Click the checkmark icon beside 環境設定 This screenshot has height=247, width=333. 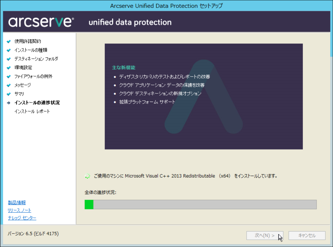9,68
